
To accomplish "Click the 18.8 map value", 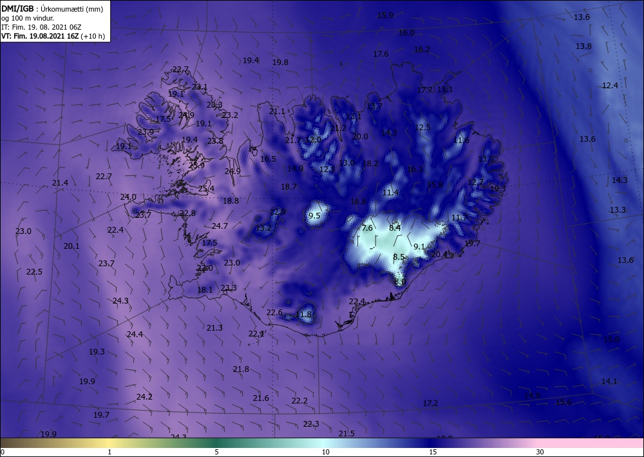I will coord(231,201).
